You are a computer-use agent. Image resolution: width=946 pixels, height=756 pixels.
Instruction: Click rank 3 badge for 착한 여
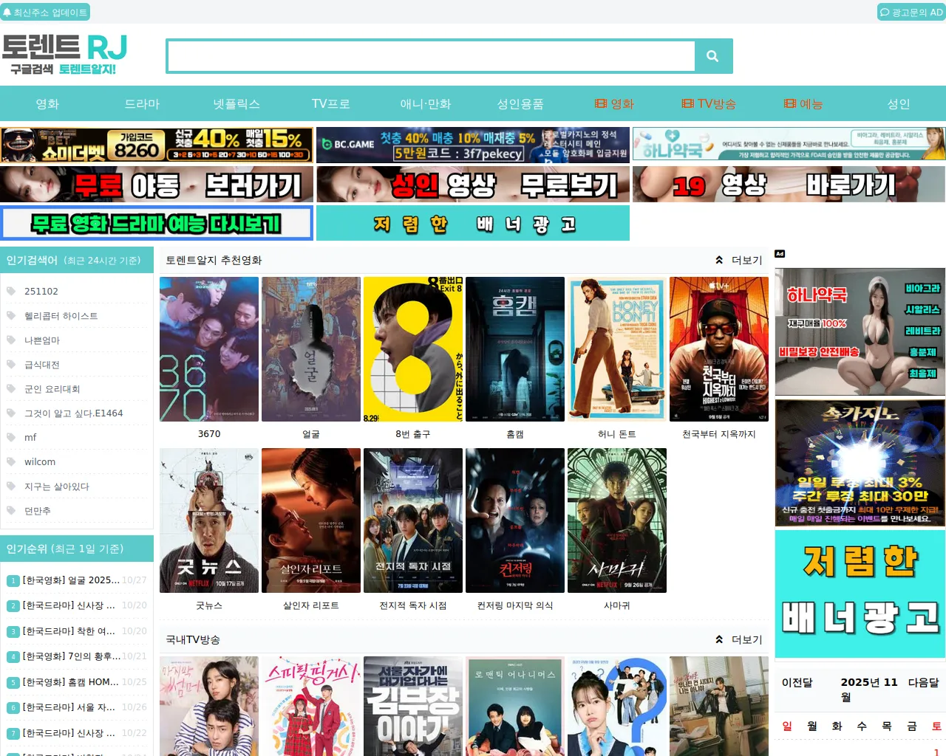coord(13,632)
